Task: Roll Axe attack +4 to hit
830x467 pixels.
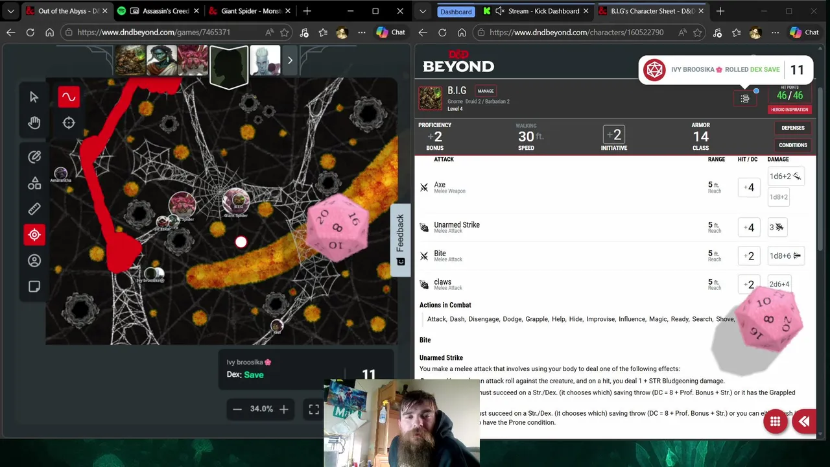Action: [x=749, y=187]
